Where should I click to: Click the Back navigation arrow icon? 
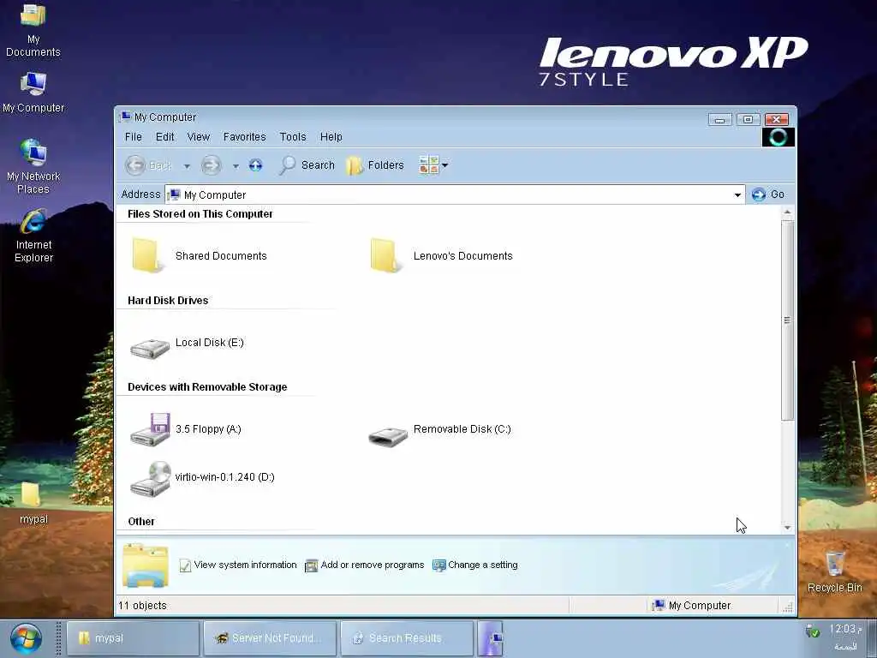[135, 165]
